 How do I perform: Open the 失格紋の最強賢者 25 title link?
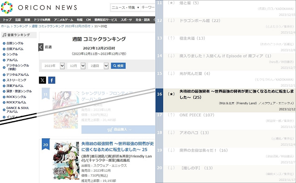coord(118,147)
